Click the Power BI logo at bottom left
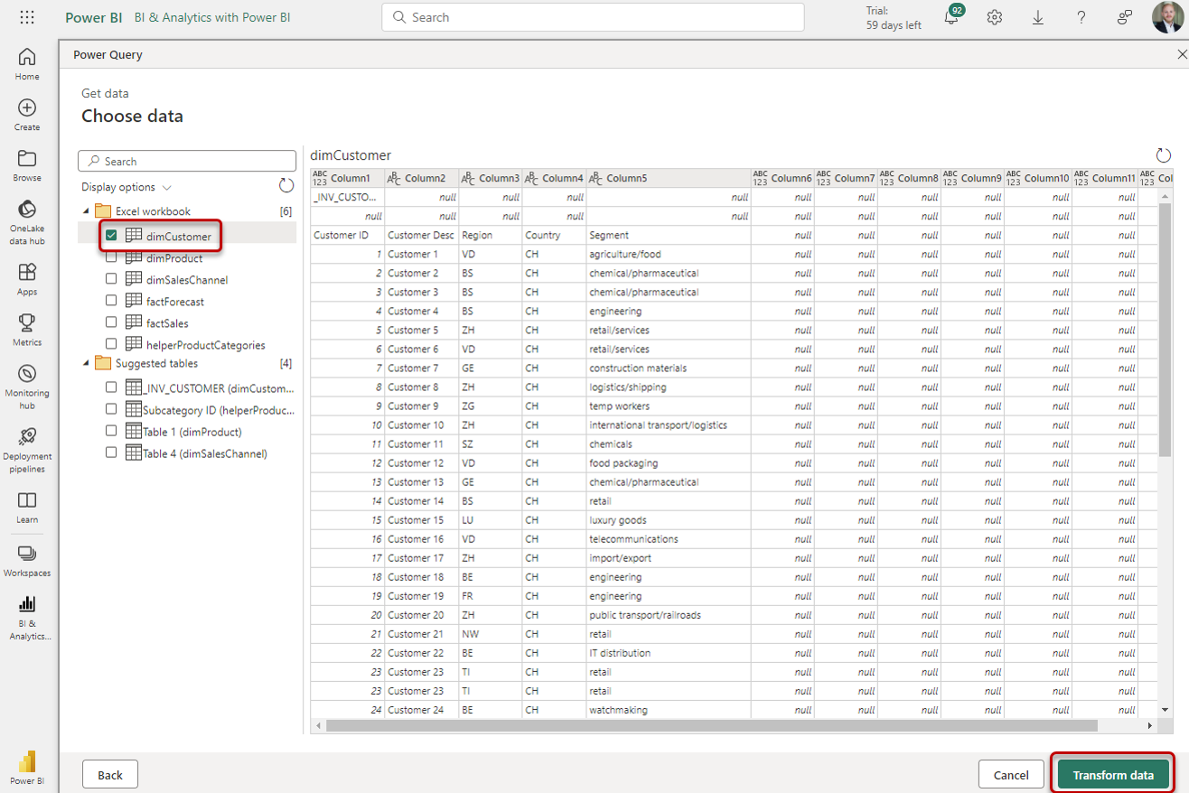This screenshot has height=793, width=1189. coord(27,766)
